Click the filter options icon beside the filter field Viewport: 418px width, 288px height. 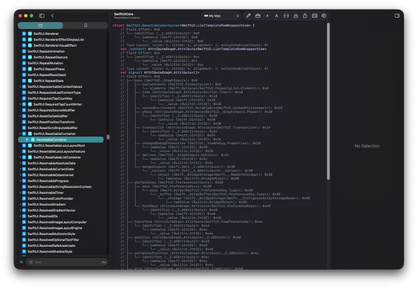point(22,262)
